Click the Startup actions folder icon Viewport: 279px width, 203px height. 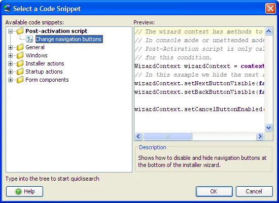[x=20, y=72]
